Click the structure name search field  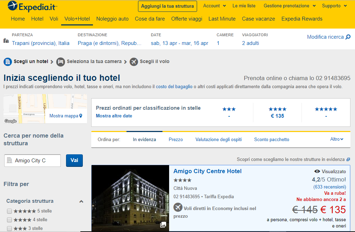point(32,161)
